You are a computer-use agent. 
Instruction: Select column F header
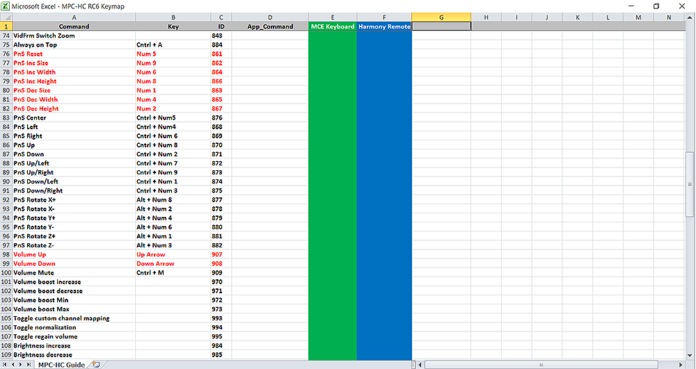click(x=384, y=17)
